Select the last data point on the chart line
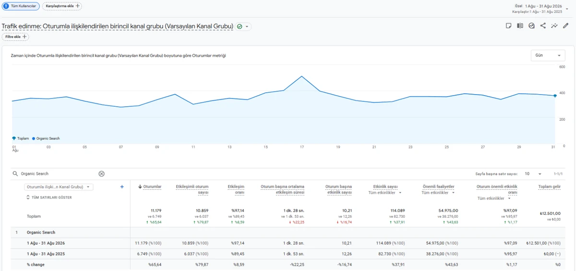This screenshot has width=576, height=271. point(555,96)
